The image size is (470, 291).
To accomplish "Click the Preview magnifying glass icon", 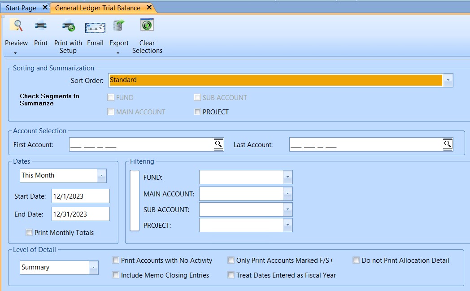I will [16, 26].
